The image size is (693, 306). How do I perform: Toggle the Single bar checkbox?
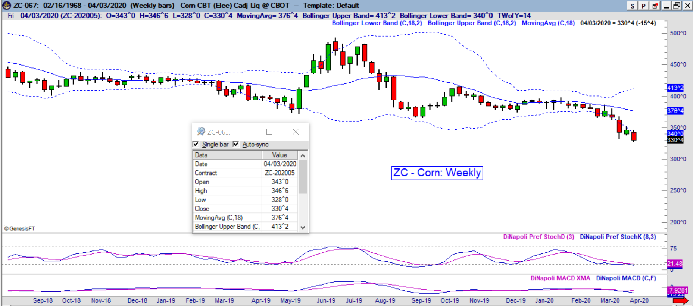pos(196,144)
